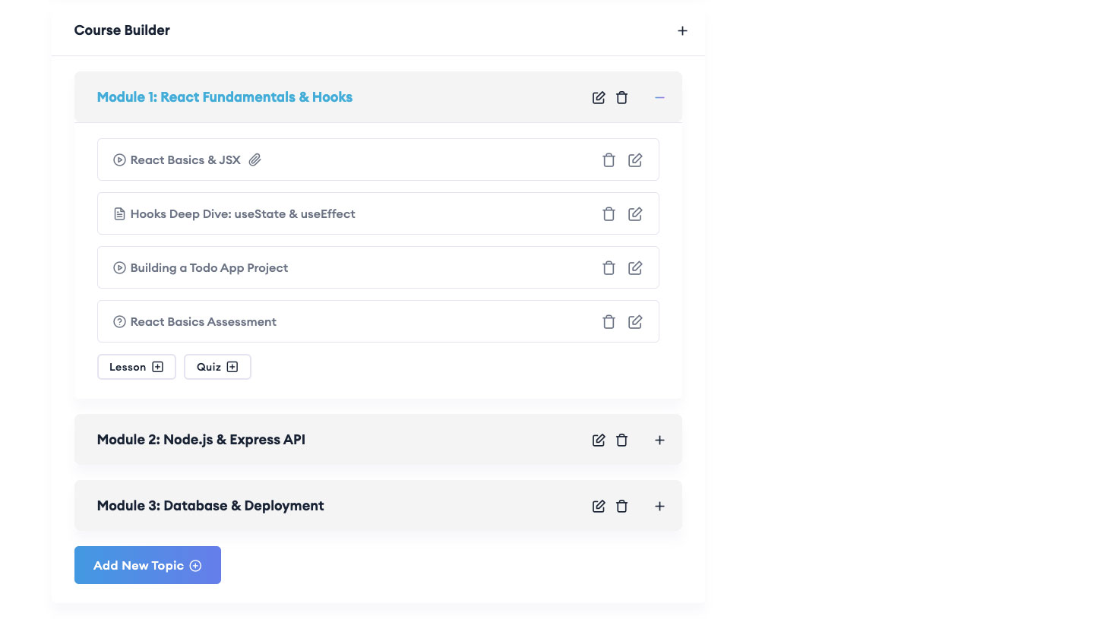Click the paperclip attachment icon on React Basics & JSX

coord(255,159)
